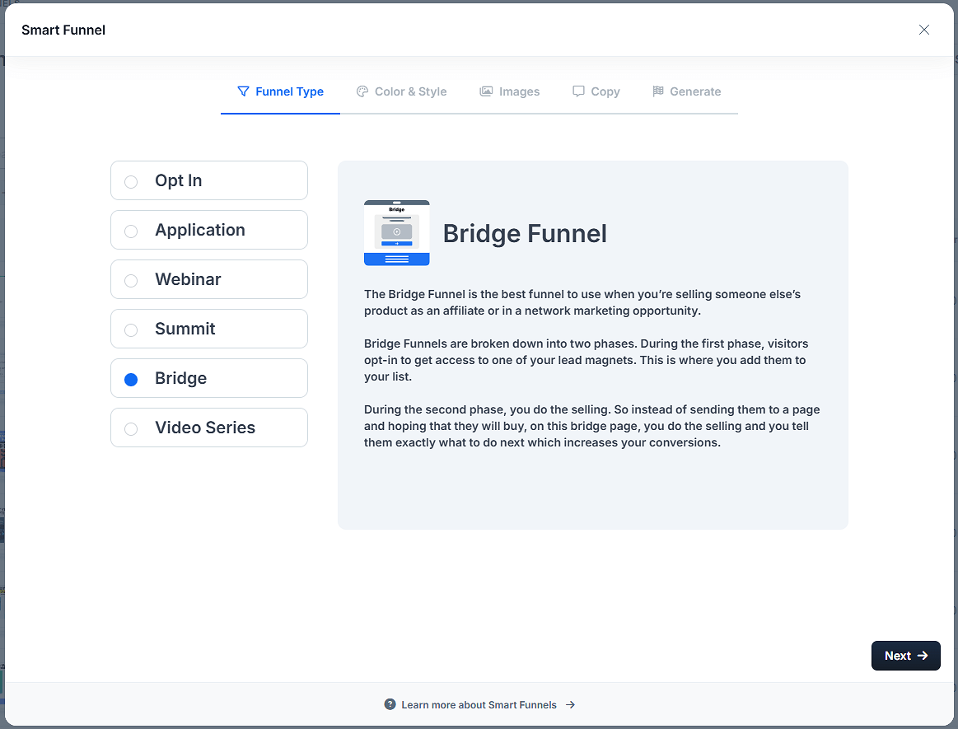This screenshot has height=729, width=958.
Task: Click the Funnel Type tab label
Action: pos(290,91)
